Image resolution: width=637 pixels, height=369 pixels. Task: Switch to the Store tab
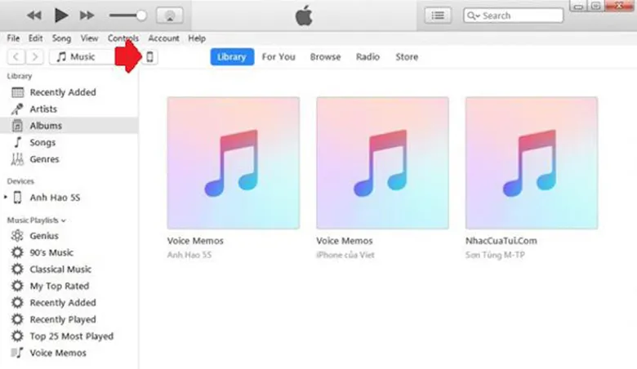coord(407,57)
